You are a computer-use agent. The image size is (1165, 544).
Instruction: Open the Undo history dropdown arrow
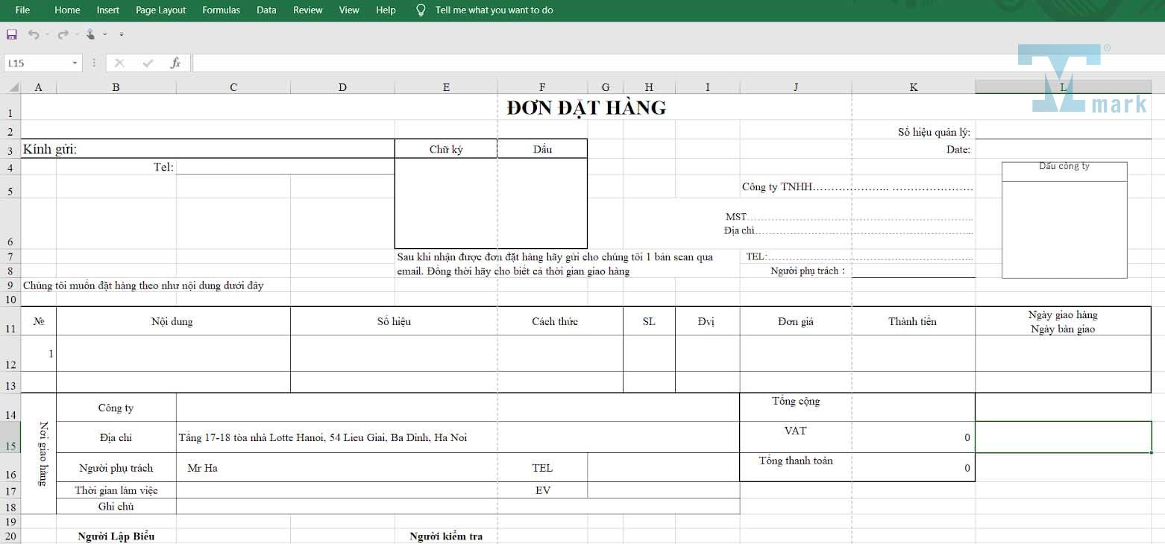[47, 34]
